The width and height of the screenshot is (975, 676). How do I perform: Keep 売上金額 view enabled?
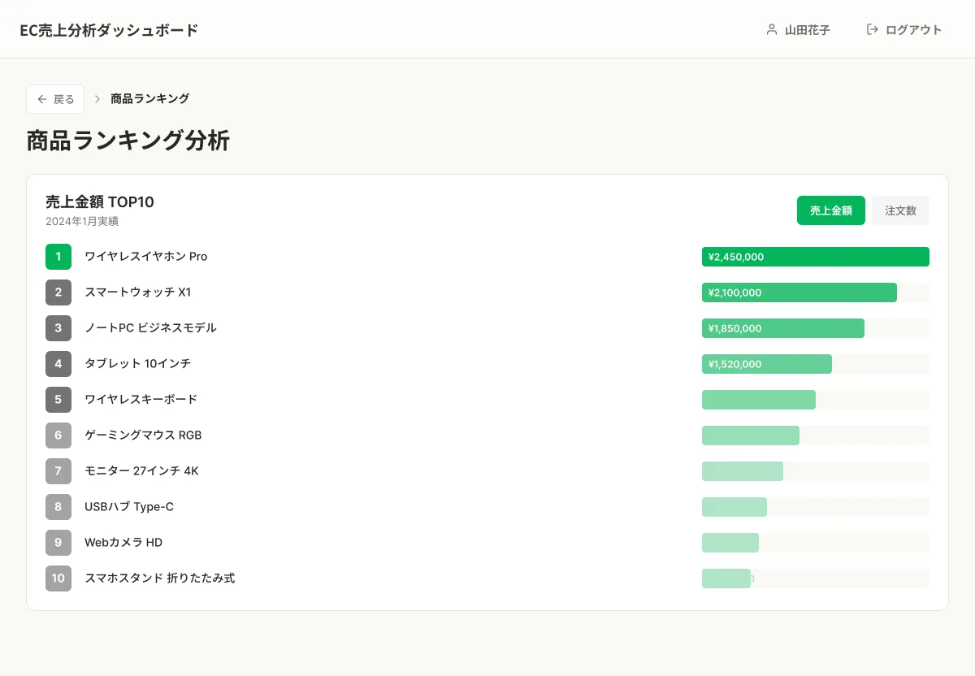coord(830,210)
